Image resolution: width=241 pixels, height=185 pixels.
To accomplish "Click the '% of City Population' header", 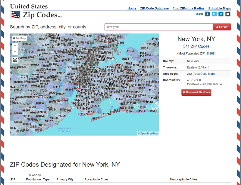I will point(33,177).
